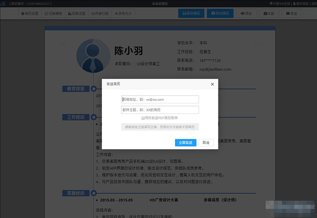
Task: Click the 发送简历 dialog title
Action: click(x=113, y=84)
